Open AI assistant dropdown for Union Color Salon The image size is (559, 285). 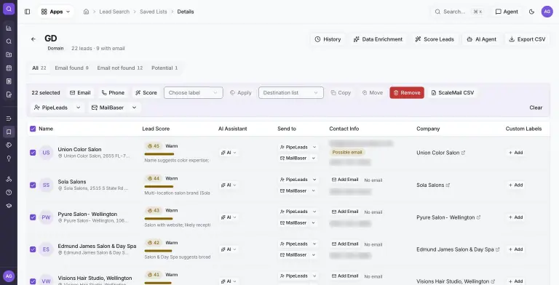229,153
